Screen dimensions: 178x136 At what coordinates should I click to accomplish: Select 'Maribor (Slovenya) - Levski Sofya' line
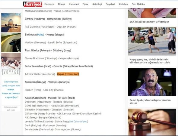(51, 42)
